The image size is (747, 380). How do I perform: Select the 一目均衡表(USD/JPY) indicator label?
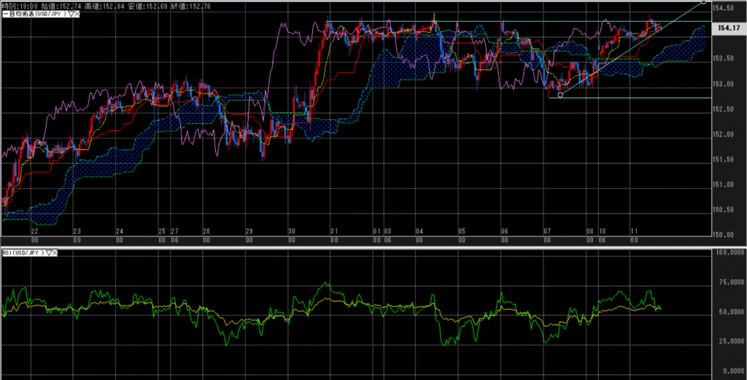[x=33, y=14]
